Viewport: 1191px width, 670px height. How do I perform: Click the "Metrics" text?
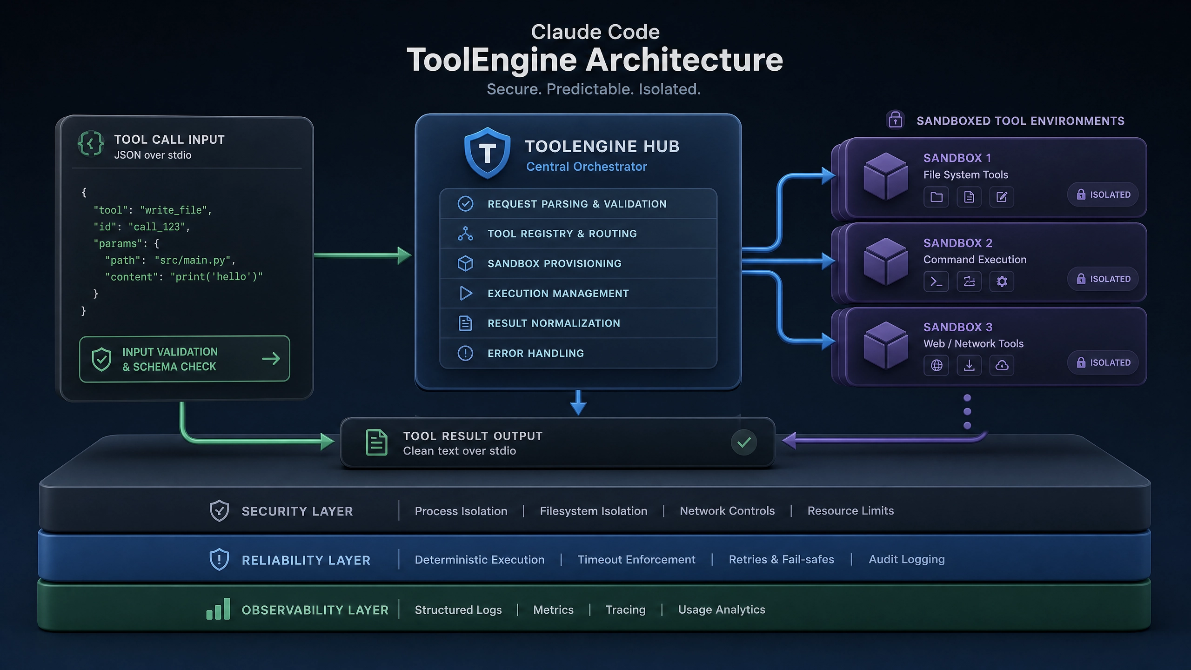pyautogui.click(x=553, y=610)
